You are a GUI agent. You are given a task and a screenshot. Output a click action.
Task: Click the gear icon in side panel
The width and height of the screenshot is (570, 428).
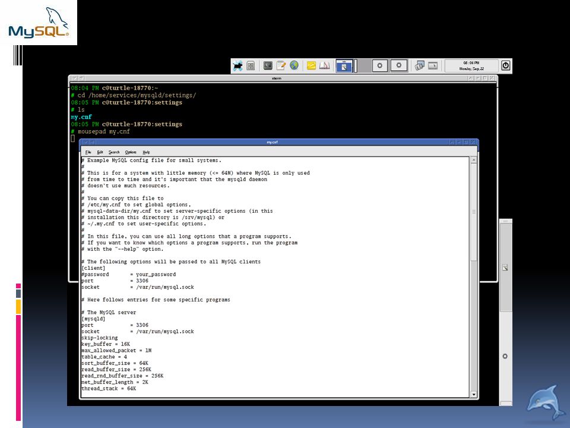click(505, 356)
